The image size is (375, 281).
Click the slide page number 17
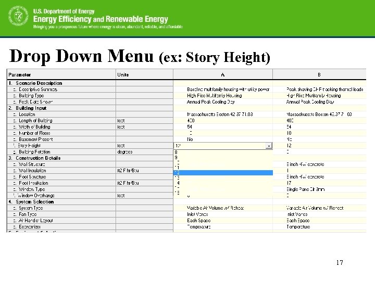coord(340,263)
